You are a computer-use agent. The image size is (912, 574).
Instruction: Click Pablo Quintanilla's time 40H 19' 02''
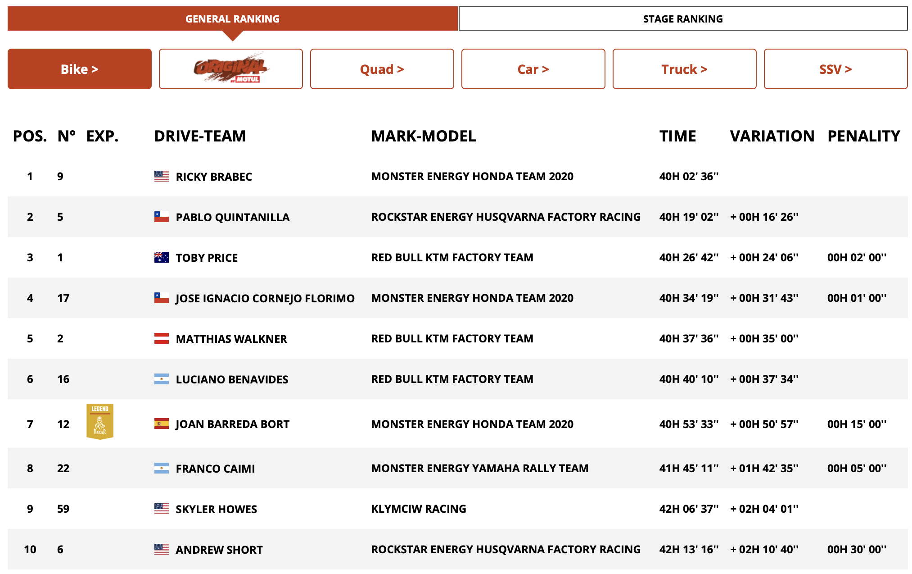click(x=689, y=217)
